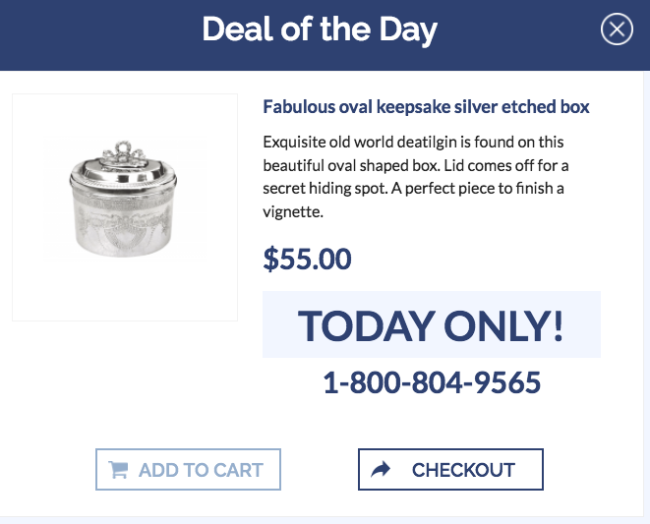Screen dimensions: 650x524
Task: Click the word 'vignette' in the description
Action: coord(293,211)
